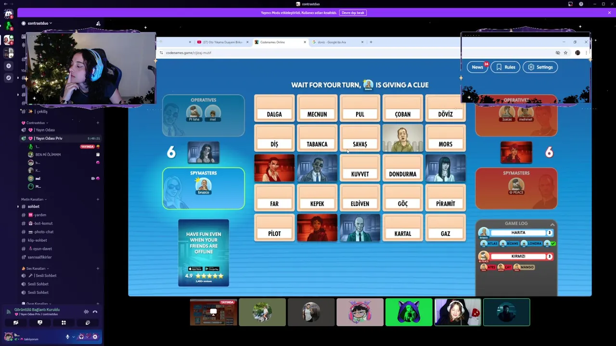616x346 pixels.
Task: Click the KIRMIZI clue in game log
Action: [x=518, y=257]
